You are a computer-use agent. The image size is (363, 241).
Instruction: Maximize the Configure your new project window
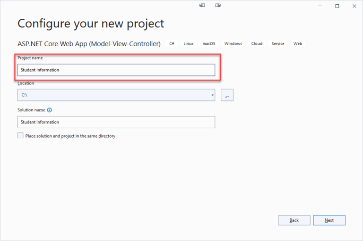tap(337, 6)
